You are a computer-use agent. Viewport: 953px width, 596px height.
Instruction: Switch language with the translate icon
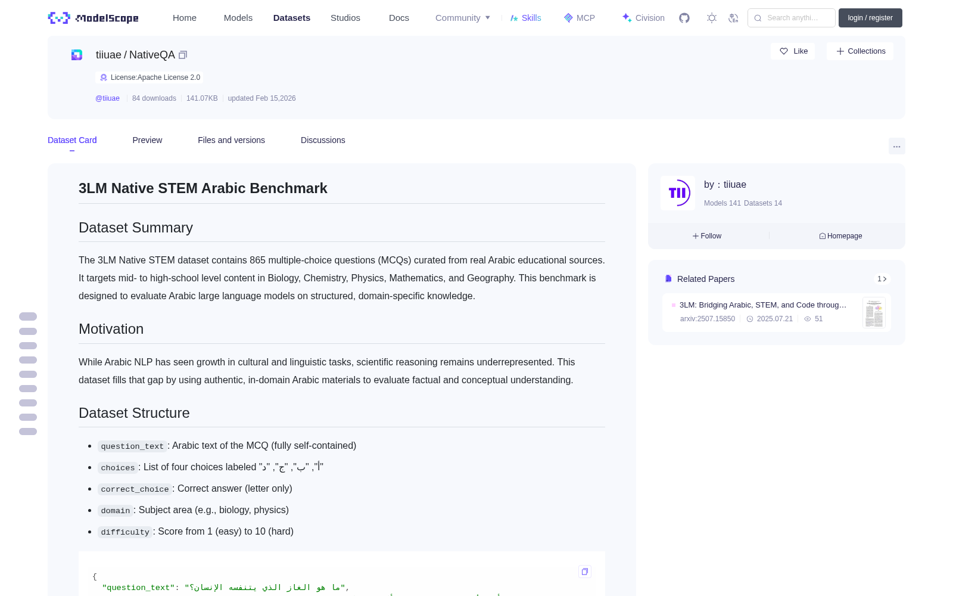733,18
